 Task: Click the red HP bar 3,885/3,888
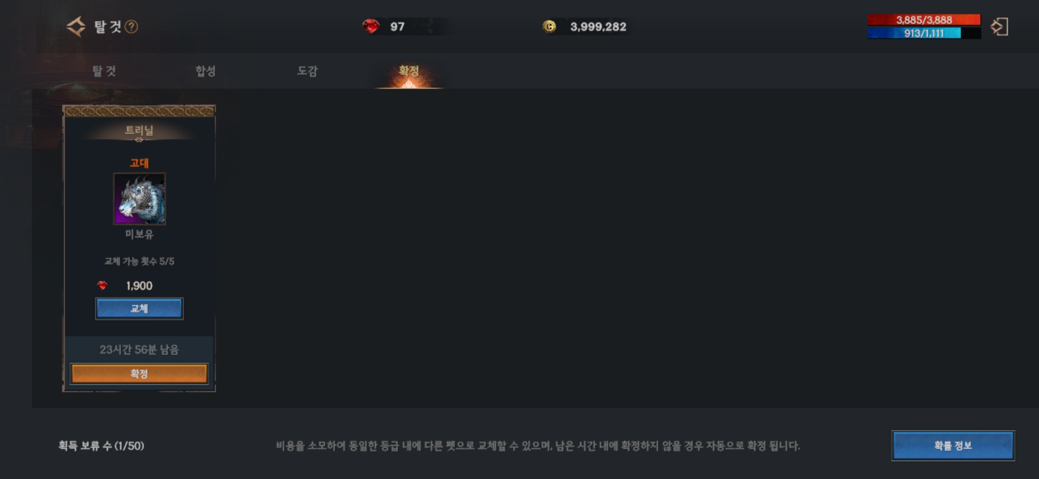click(924, 20)
